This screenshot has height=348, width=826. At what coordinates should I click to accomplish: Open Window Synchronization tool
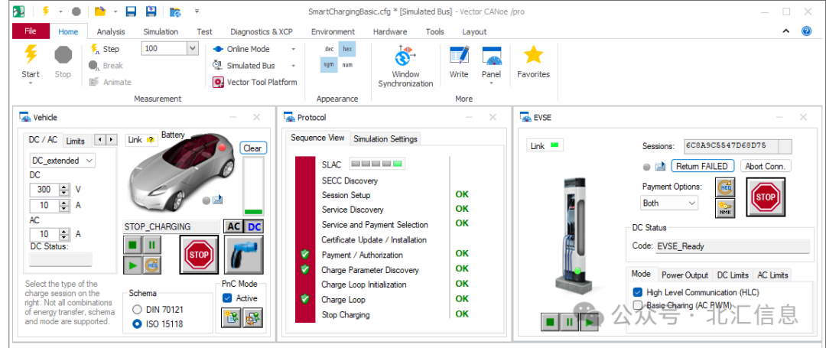tap(405, 56)
